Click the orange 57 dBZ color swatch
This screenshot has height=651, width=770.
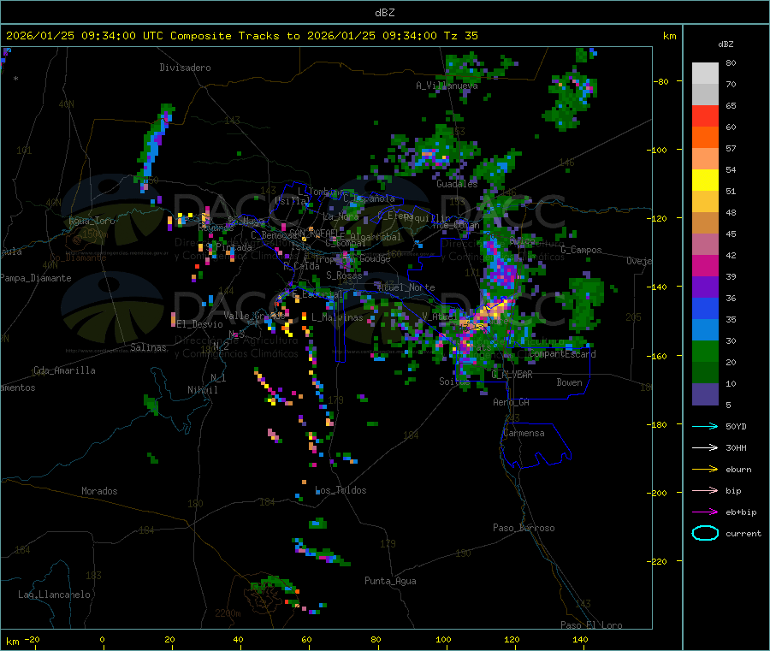coord(705,138)
